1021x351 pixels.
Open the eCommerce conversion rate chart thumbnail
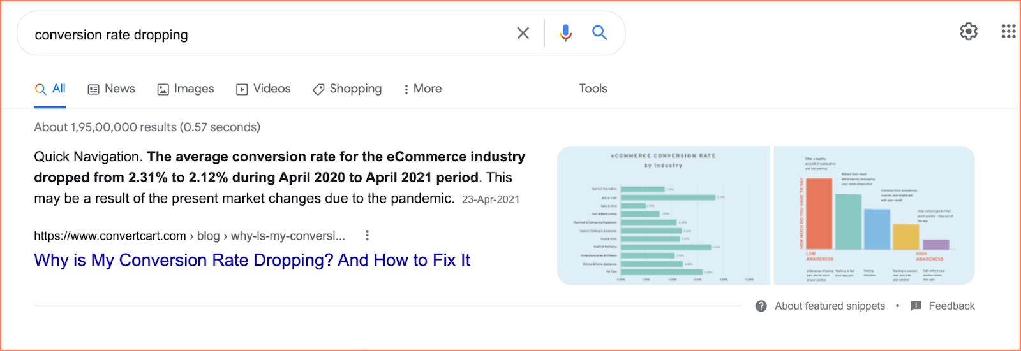[664, 216]
